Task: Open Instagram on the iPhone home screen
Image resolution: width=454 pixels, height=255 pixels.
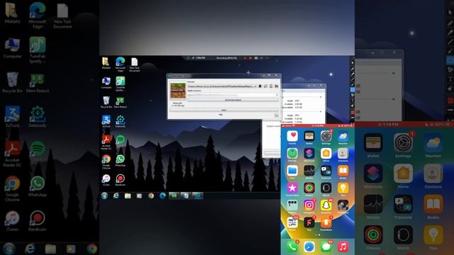Action: (x=309, y=205)
